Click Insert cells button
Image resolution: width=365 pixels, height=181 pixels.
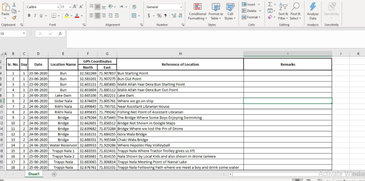tap(251, 5)
